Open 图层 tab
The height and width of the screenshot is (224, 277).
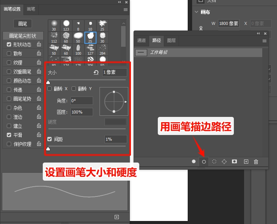pos(171,40)
